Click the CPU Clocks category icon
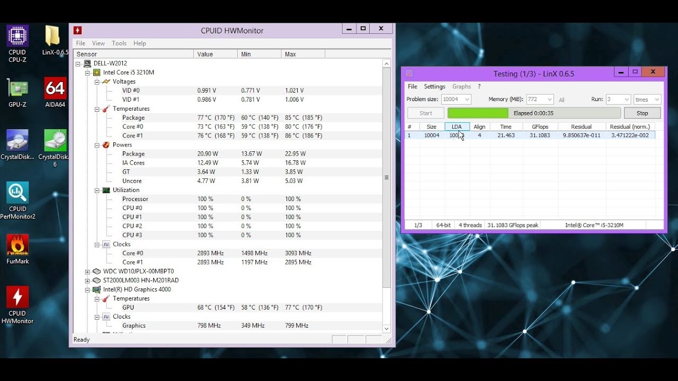The width and height of the screenshot is (678, 381). pos(106,244)
